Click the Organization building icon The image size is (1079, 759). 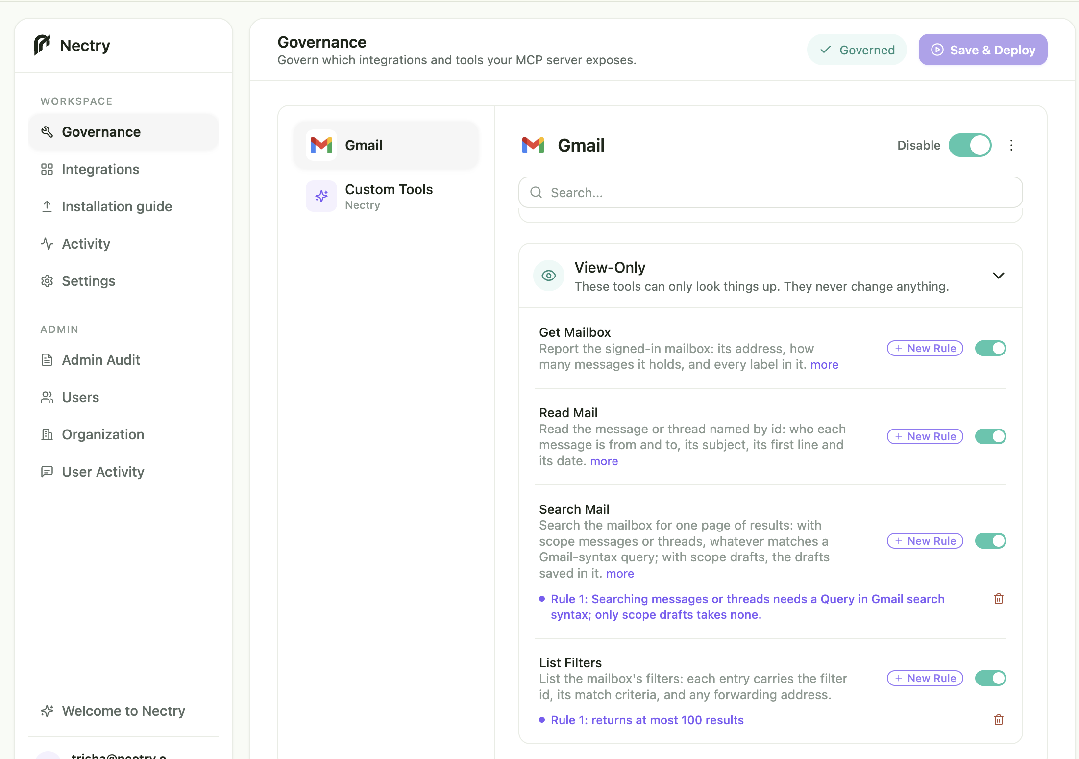click(x=47, y=434)
